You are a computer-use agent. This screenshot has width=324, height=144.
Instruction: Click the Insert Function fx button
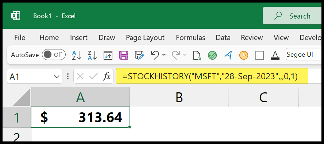pos(107,77)
